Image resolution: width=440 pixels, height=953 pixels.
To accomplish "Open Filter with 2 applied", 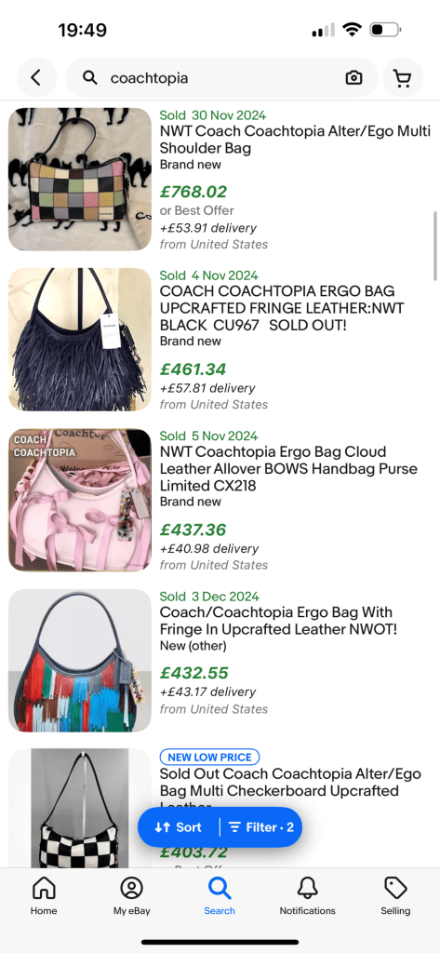I will click(x=260, y=827).
